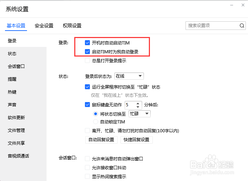248x181 pixels.
Task: Minimize the 系统设置 window
Action: click(x=232, y=5)
